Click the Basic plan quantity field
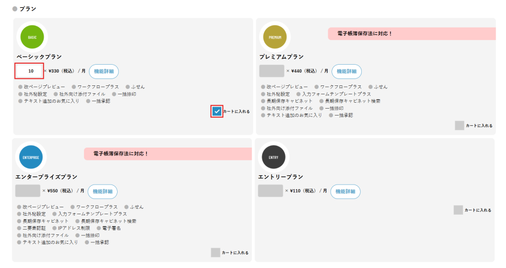 (x=30, y=71)
